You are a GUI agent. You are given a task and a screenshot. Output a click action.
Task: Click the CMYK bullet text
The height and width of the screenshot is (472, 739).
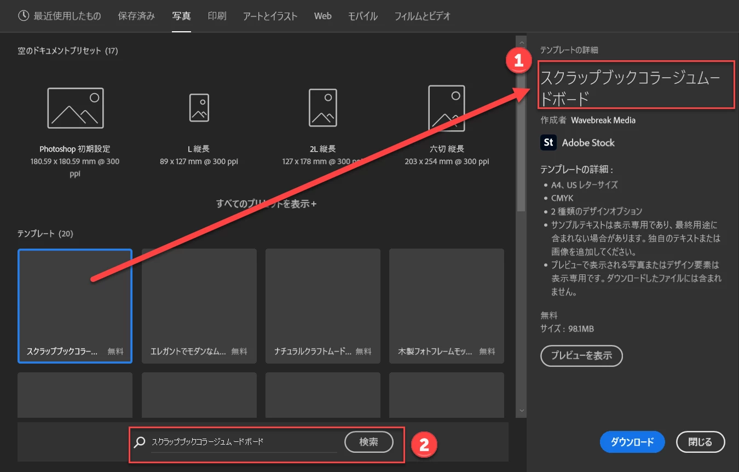click(x=562, y=198)
